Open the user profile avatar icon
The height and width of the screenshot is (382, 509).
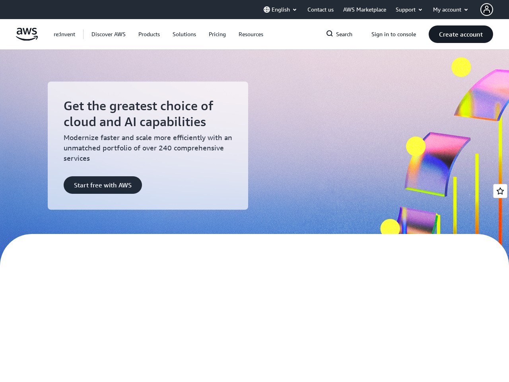click(x=486, y=10)
